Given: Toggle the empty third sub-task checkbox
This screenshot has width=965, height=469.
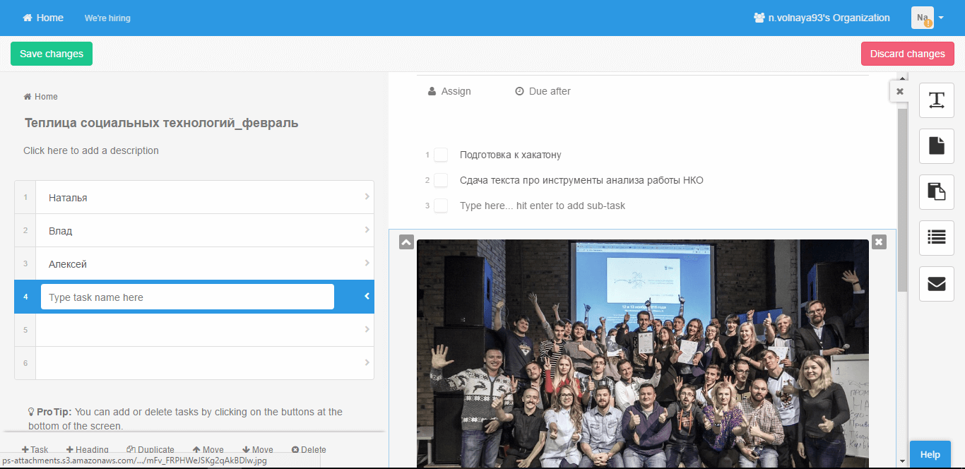Looking at the screenshot, I should pyautogui.click(x=441, y=206).
